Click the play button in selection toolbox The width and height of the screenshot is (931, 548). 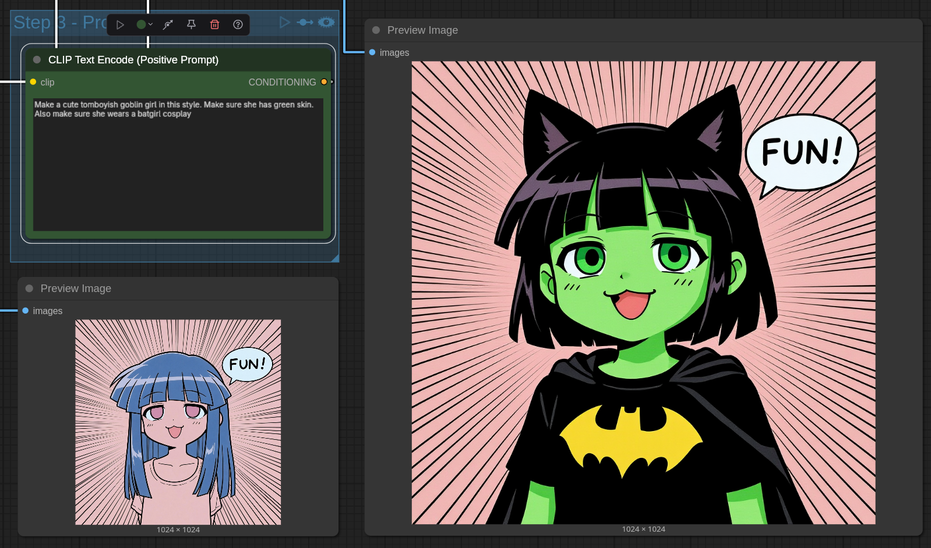click(x=120, y=24)
